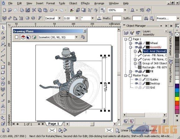Screen dimensions: 180x139
Task: Expand the Fill layer tree node
Action: click(130, 72)
